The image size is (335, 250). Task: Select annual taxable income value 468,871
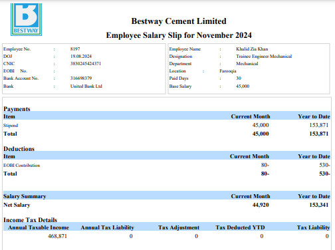tap(57, 236)
